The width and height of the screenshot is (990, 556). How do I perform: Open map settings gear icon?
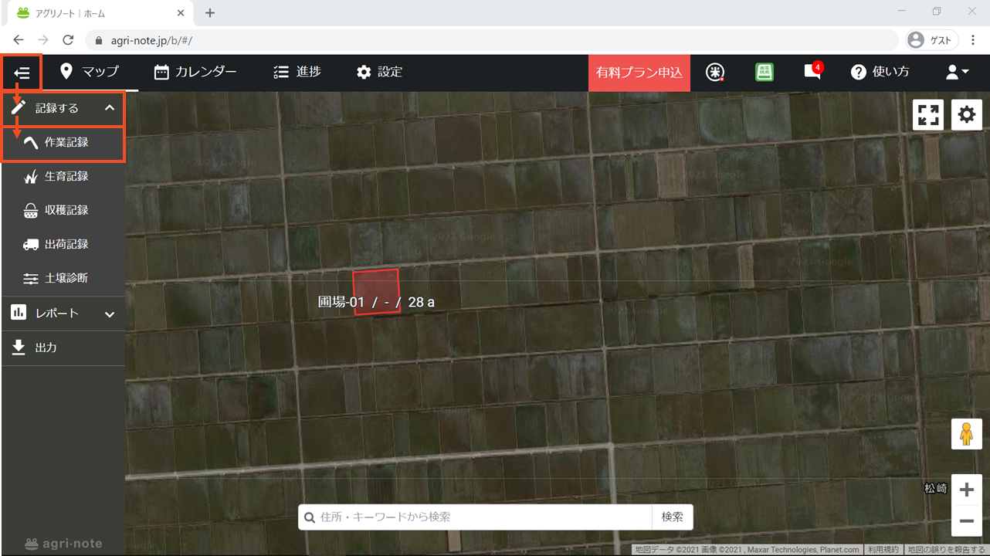(966, 115)
